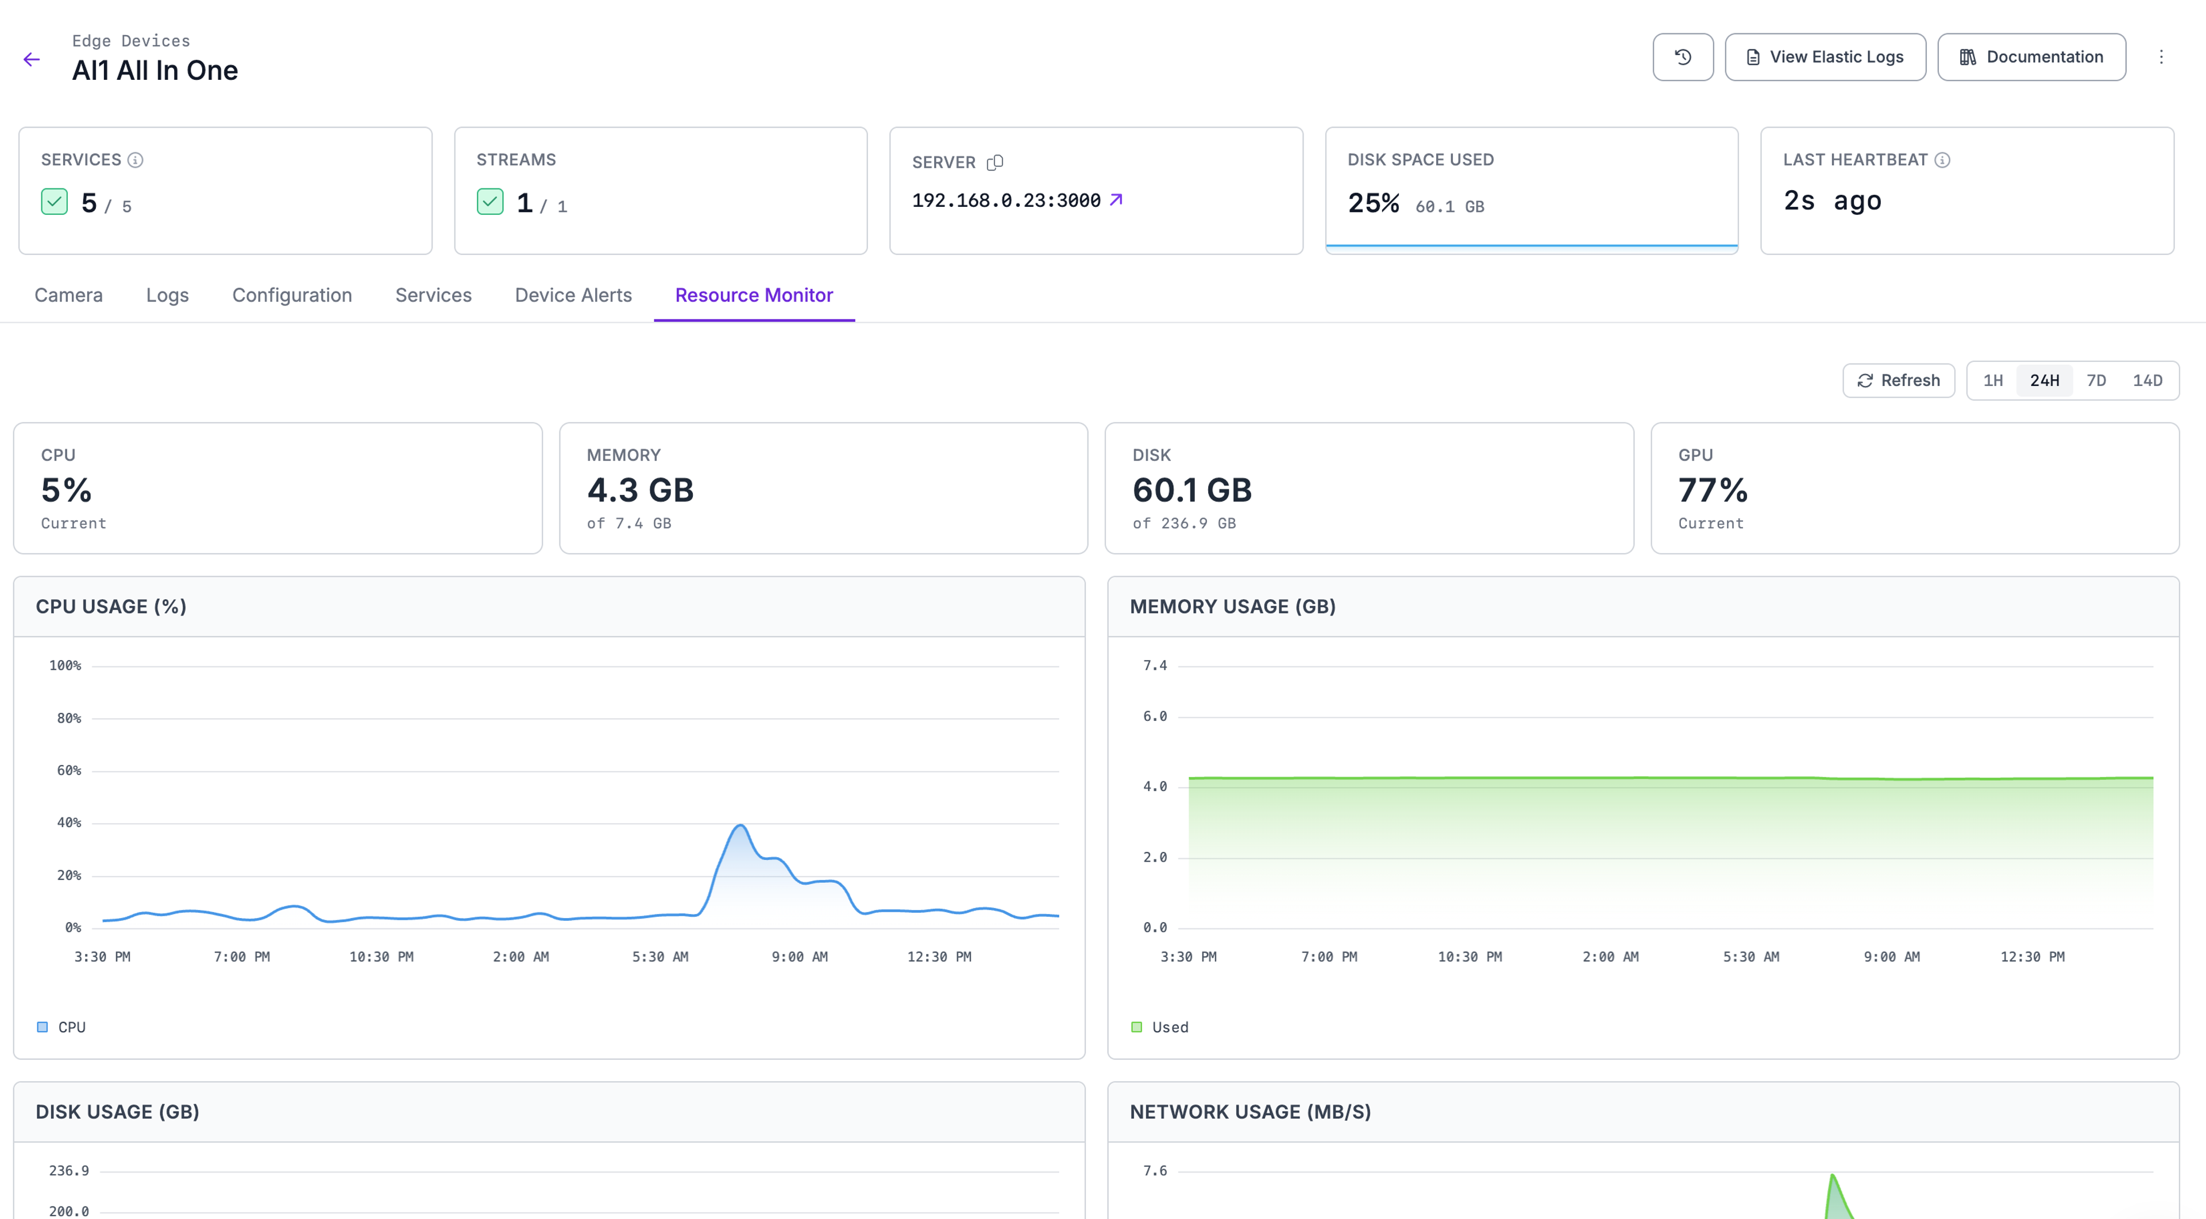Click View Elastic Logs button
Image resolution: width=2206 pixels, height=1219 pixels.
(x=1825, y=57)
